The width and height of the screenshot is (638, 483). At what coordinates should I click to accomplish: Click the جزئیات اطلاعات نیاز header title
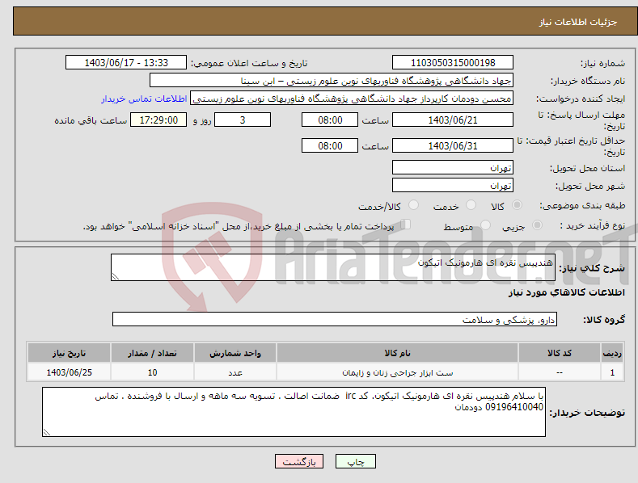pos(578,22)
